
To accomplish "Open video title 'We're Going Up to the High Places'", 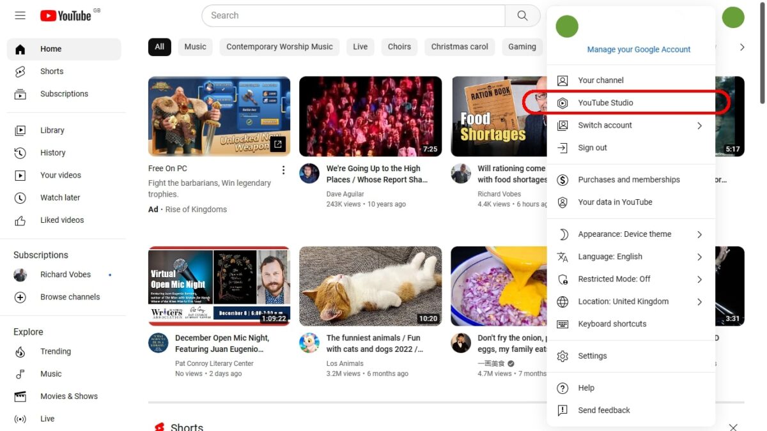I will point(376,174).
